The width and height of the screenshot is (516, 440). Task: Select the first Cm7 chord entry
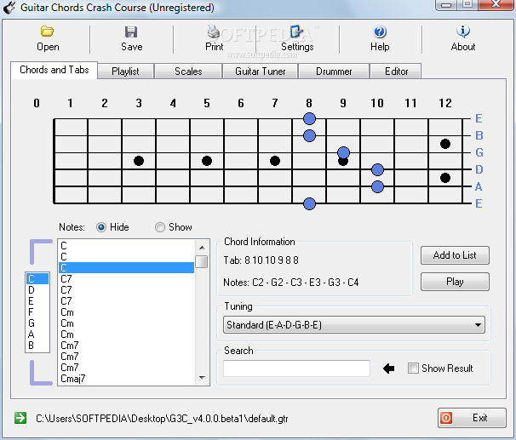click(x=126, y=346)
